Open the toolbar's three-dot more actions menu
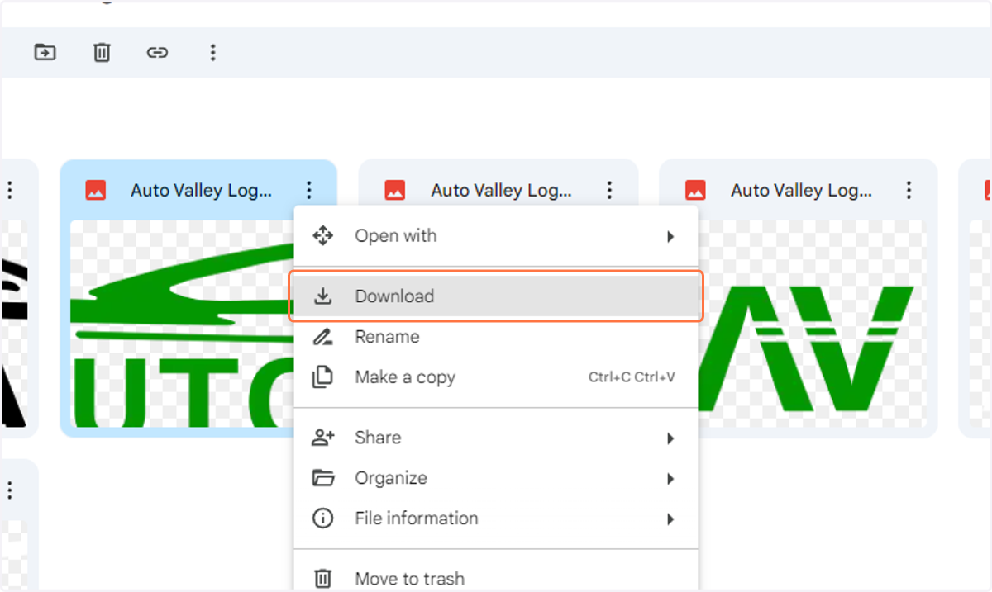This screenshot has height=592, width=992. tap(212, 53)
